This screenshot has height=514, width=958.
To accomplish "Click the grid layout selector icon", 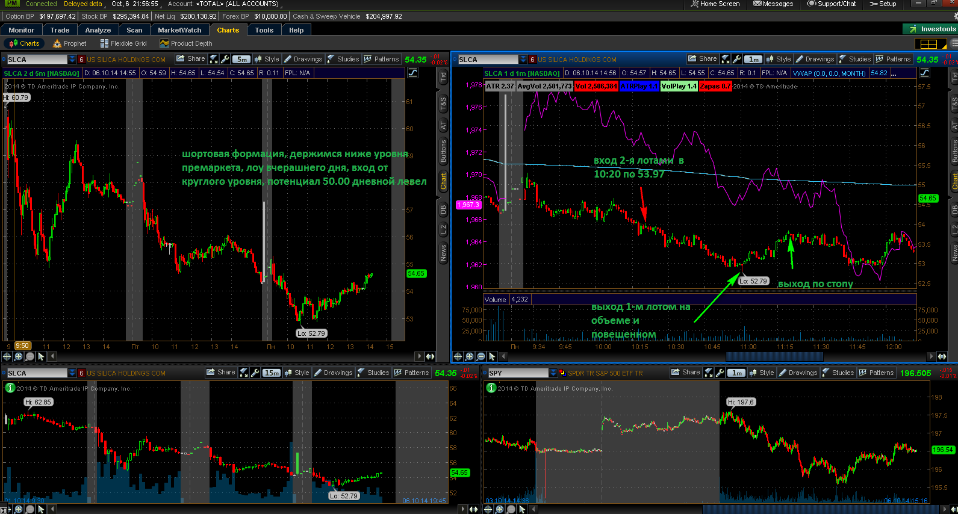I will coord(929,44).
